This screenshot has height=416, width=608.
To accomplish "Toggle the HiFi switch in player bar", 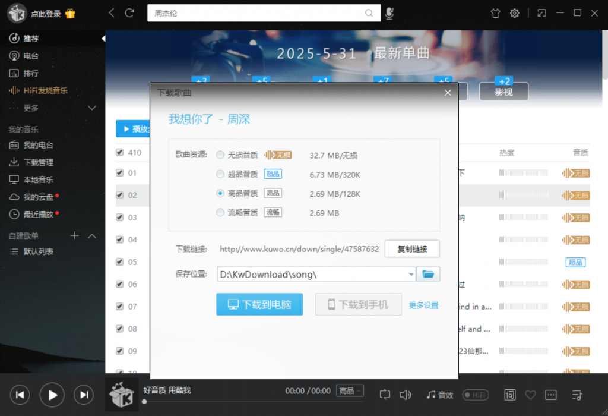I will click(x=476, y=394).
